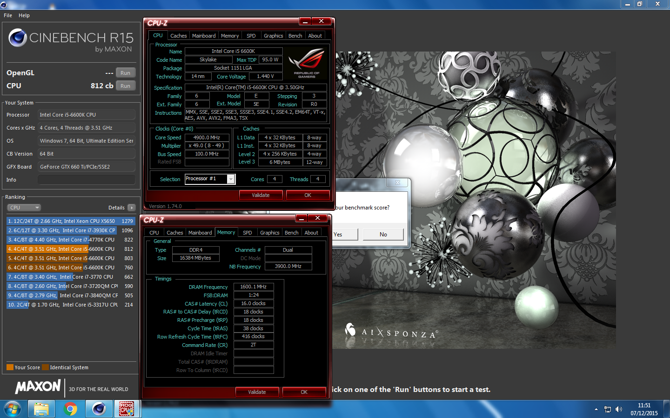Select ranking row i7-3720QM 590
The width and height of the screenshot is (670, 418).
71,286
